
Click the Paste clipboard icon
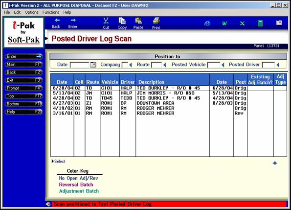pos(138,21)
